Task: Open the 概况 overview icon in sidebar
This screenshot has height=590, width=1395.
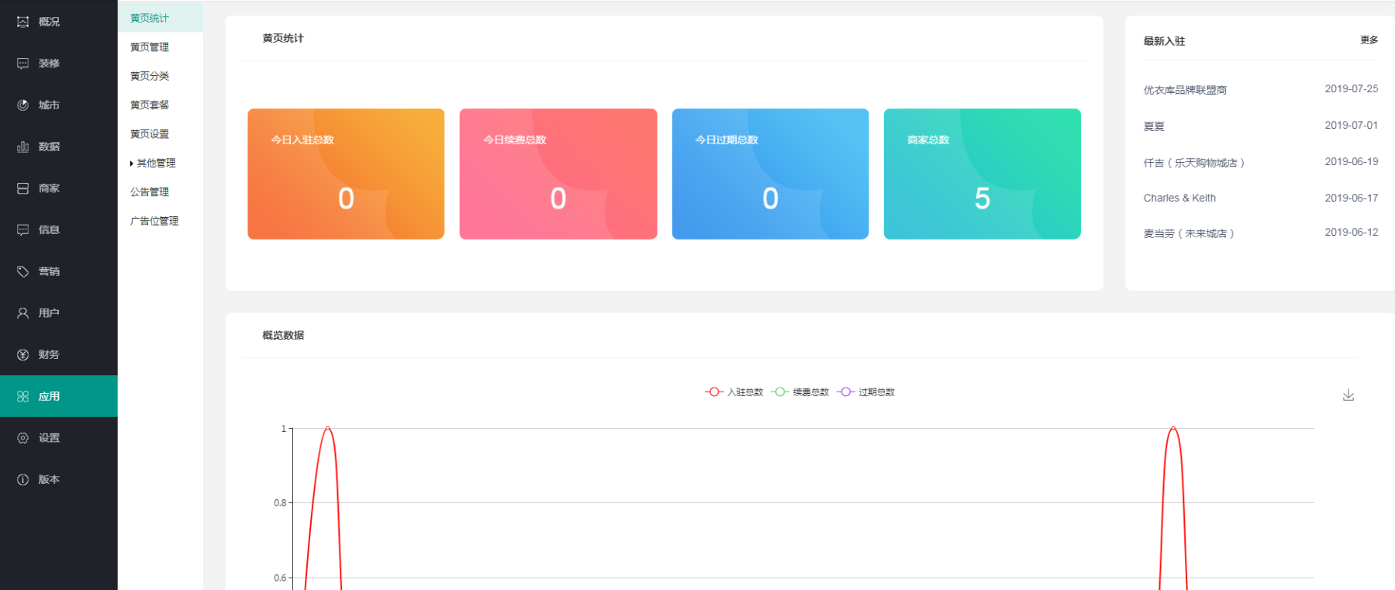Action: 22,22
